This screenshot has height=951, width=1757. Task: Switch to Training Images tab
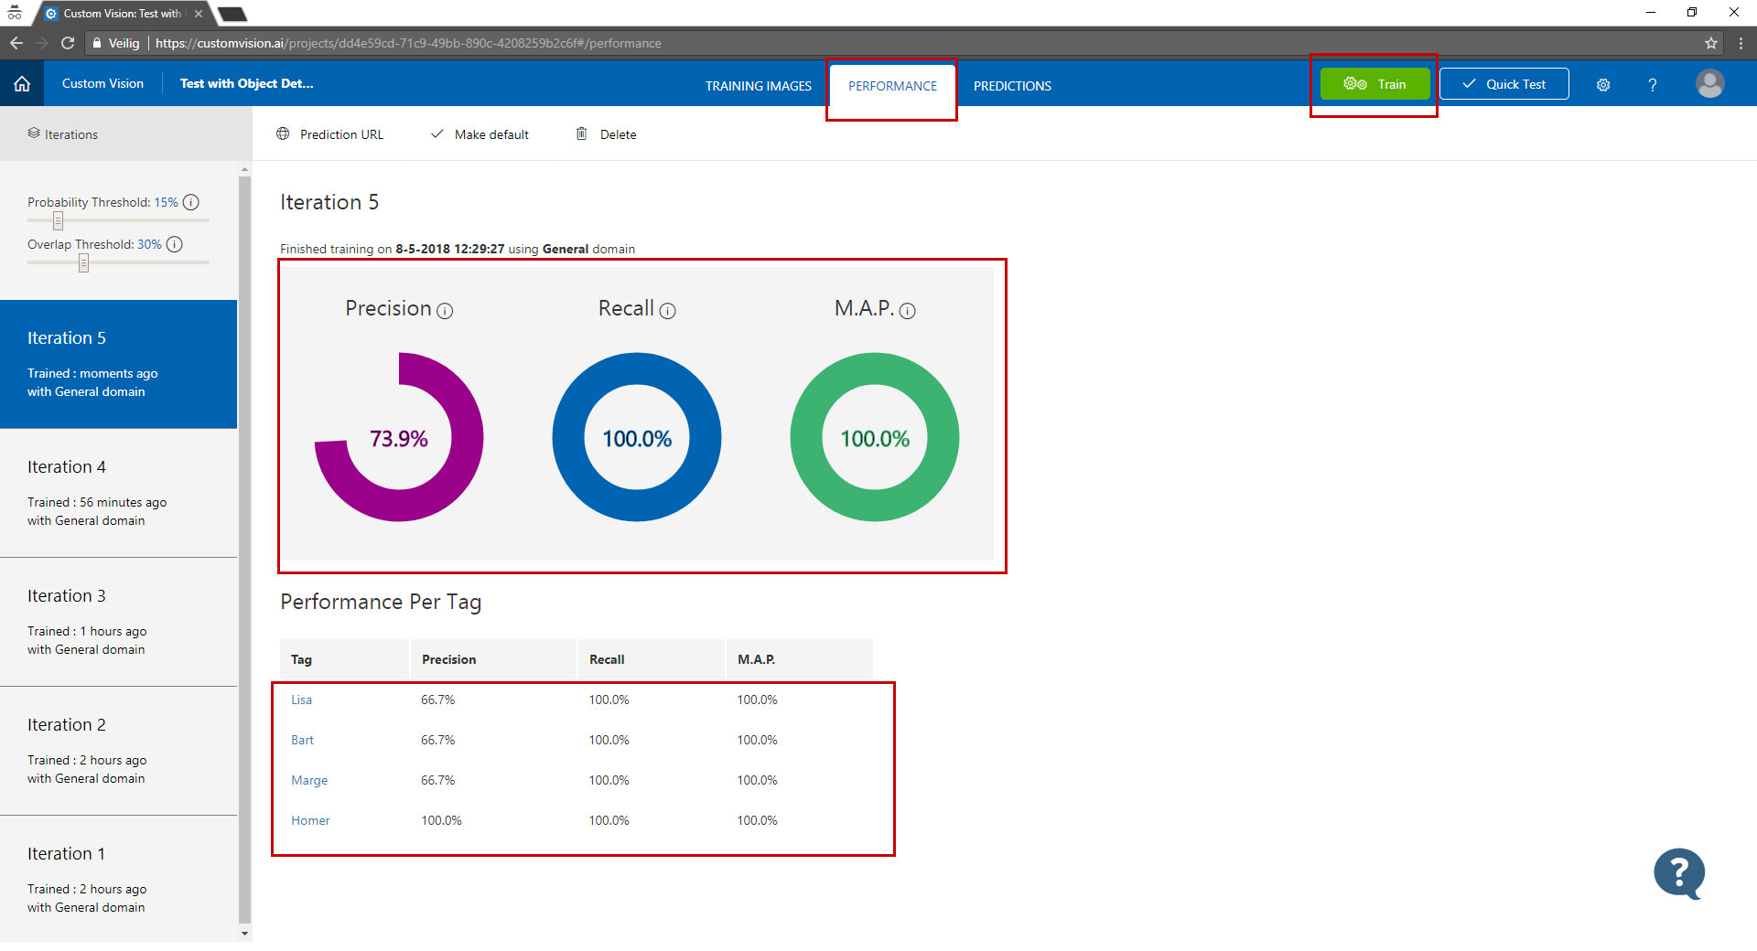click(x=759, y=86)
